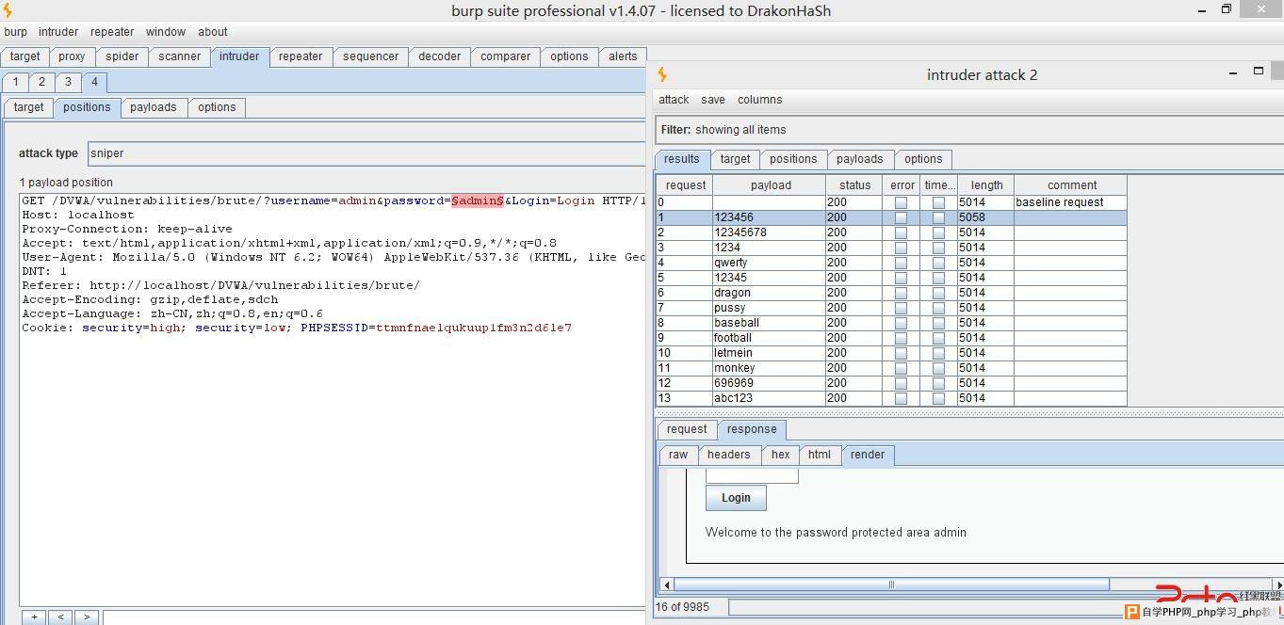Click the baseline request comment cell

(1070, 202)
